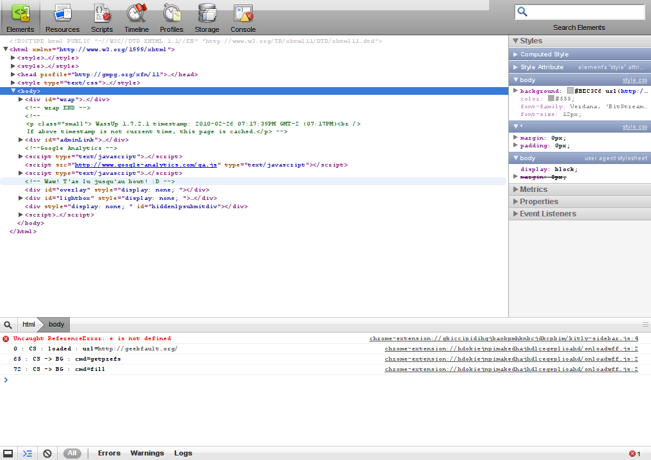Expand the Computed Style section
This screenshot has height=460, width=651.
(x=544, y=54)
